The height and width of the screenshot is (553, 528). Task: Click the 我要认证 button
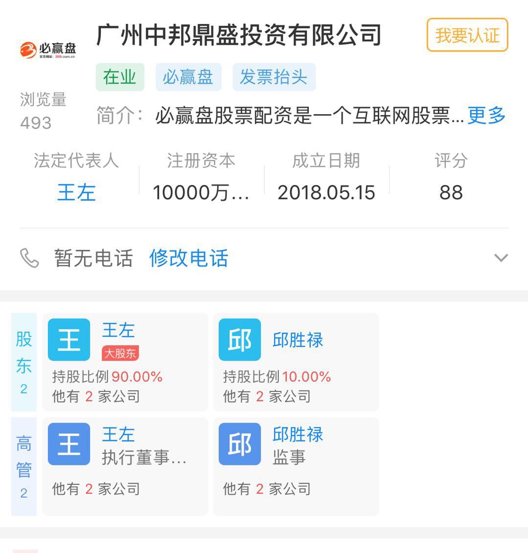pos(467,35)
